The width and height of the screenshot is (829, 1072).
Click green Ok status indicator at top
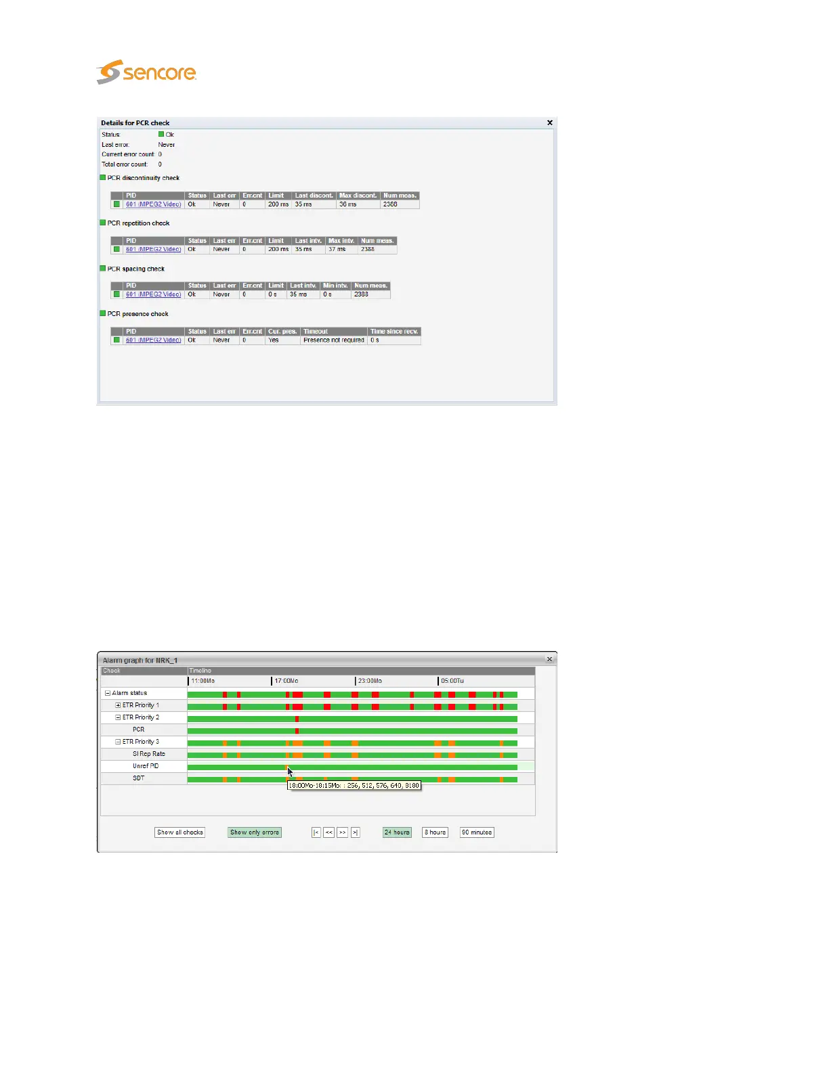click(x=161, y=134)
